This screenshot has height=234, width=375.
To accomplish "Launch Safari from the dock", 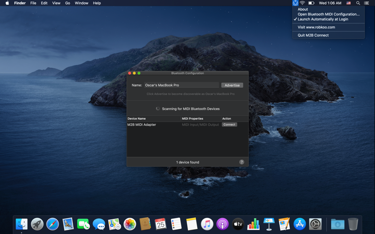I will tap(52, 224).
